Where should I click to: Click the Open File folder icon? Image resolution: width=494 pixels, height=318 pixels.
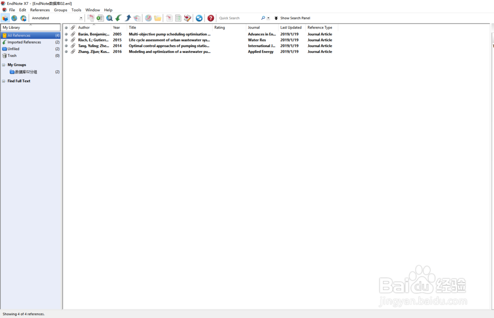pos(158,18)
